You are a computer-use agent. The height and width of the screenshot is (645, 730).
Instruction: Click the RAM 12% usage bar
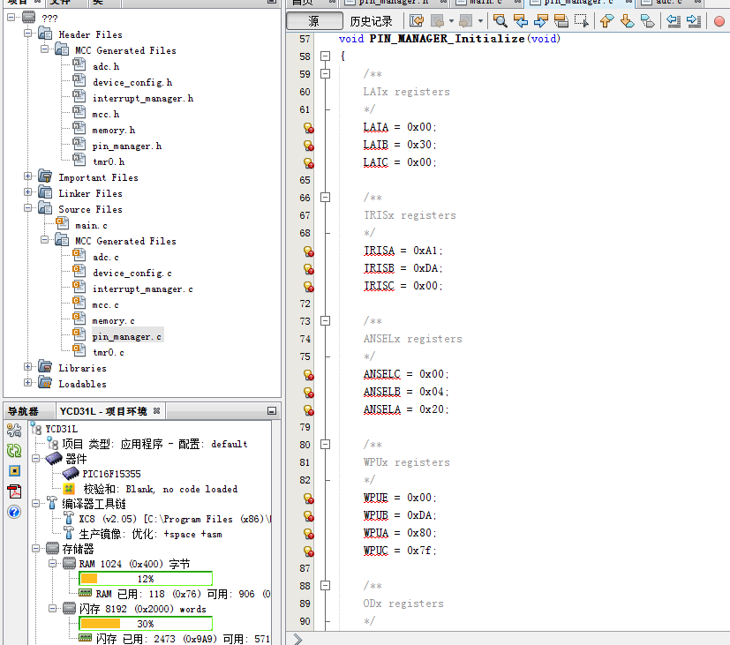point(146,579)
